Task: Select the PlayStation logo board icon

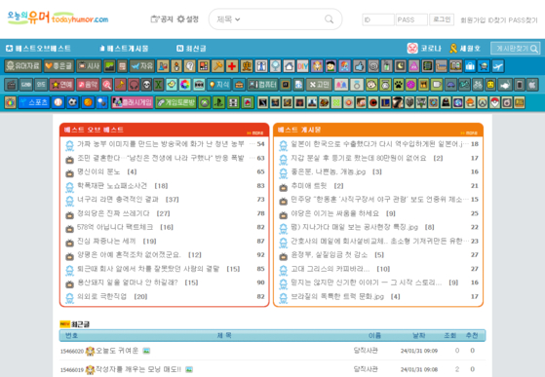Action: point(218,102)
